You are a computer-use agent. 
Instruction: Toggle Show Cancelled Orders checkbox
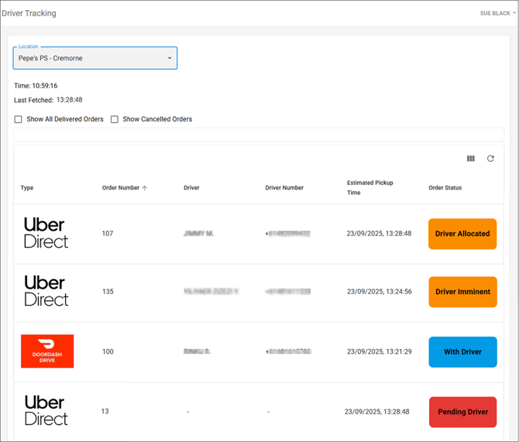coord(115,119)
